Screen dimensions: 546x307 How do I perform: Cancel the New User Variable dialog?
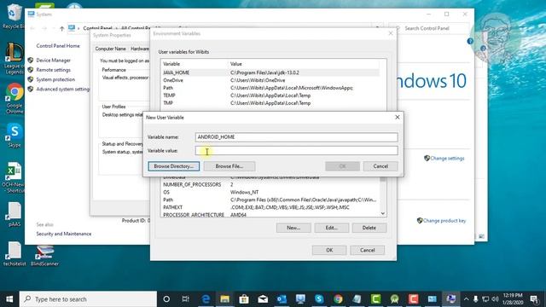[380, 166]
